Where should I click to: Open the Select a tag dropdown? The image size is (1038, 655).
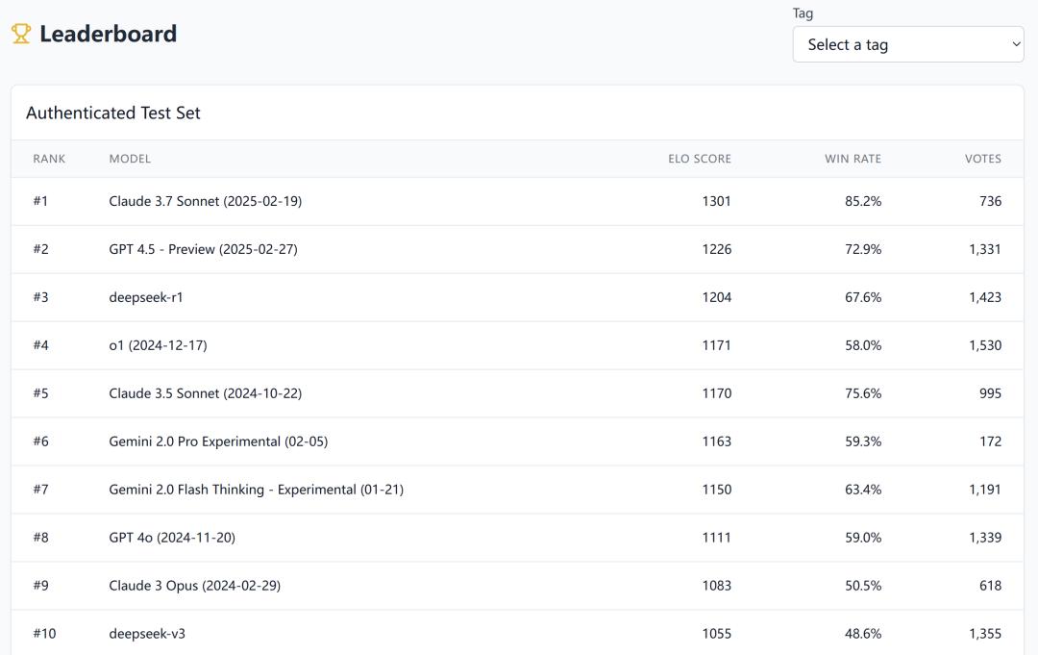coord(907,44)
